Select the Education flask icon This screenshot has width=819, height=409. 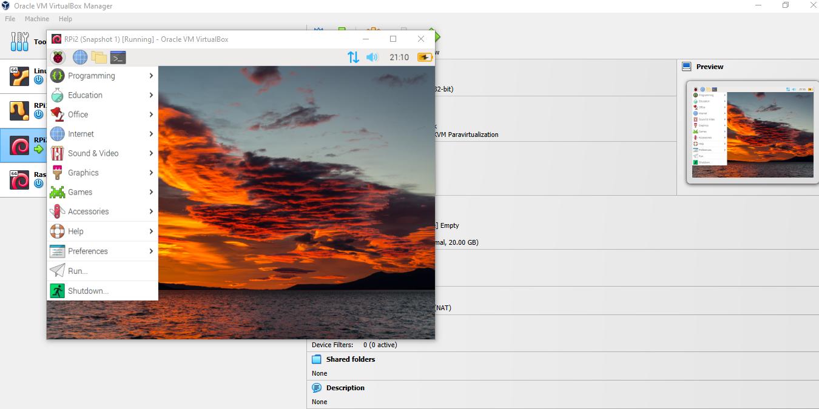pos(56,95)
